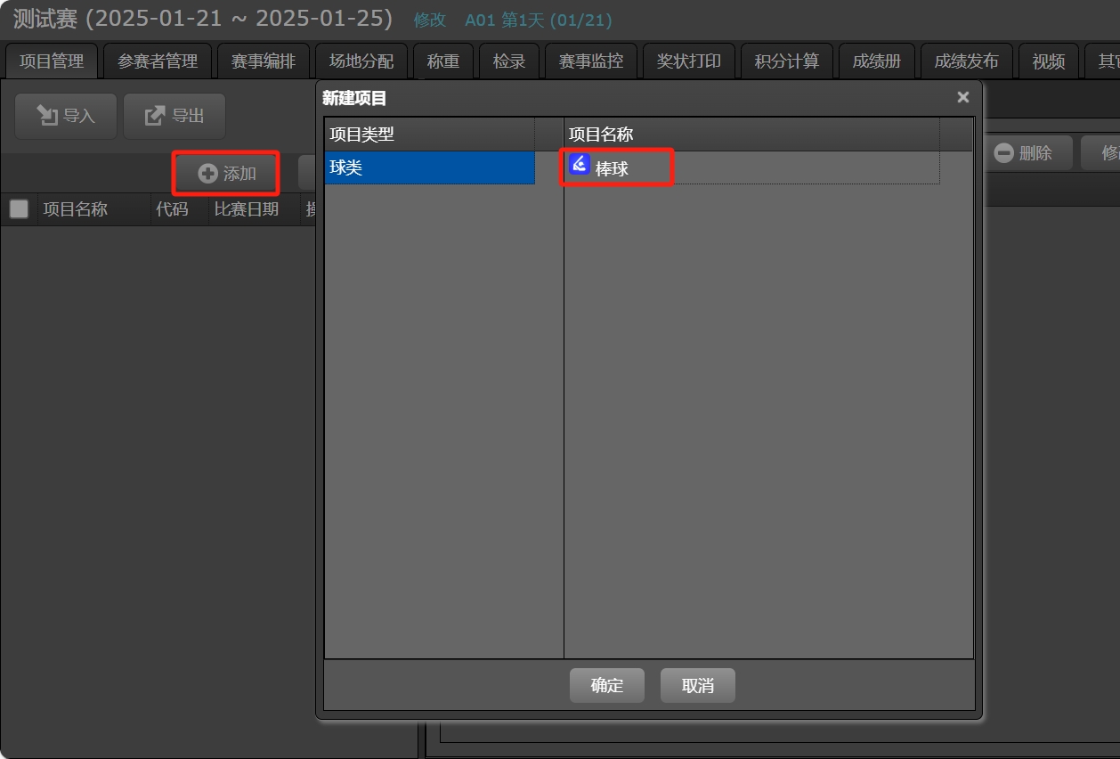Open the 积分计算 tab
This screenshot has height=759, width=1120.
click(786, 61)
